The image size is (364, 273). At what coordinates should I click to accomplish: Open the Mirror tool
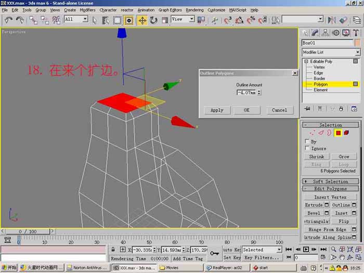click(332, 20)
